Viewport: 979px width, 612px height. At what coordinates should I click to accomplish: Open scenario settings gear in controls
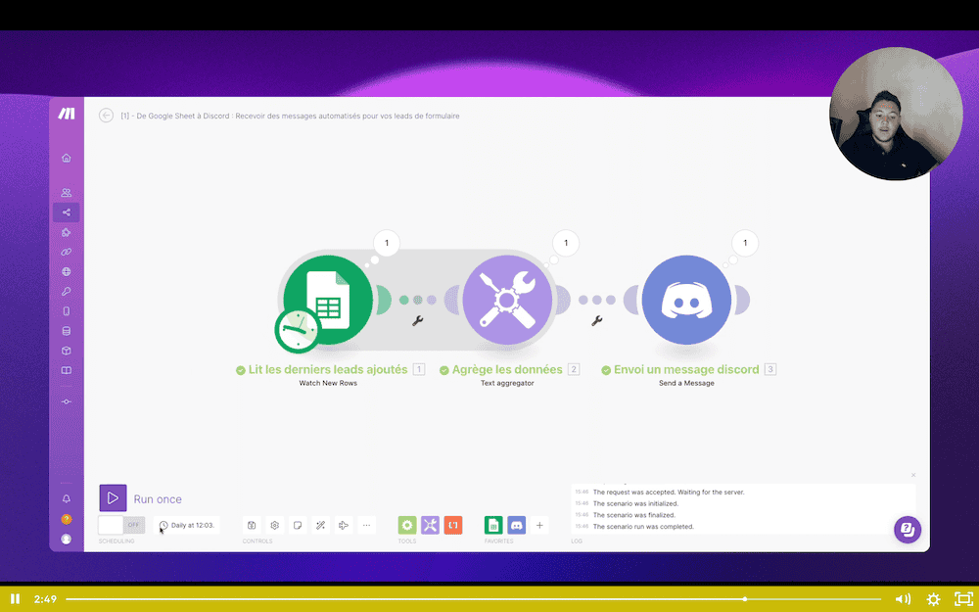tap(275, 525)
